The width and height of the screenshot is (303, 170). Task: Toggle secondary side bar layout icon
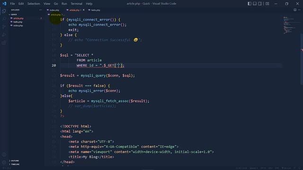pos(260,4)
